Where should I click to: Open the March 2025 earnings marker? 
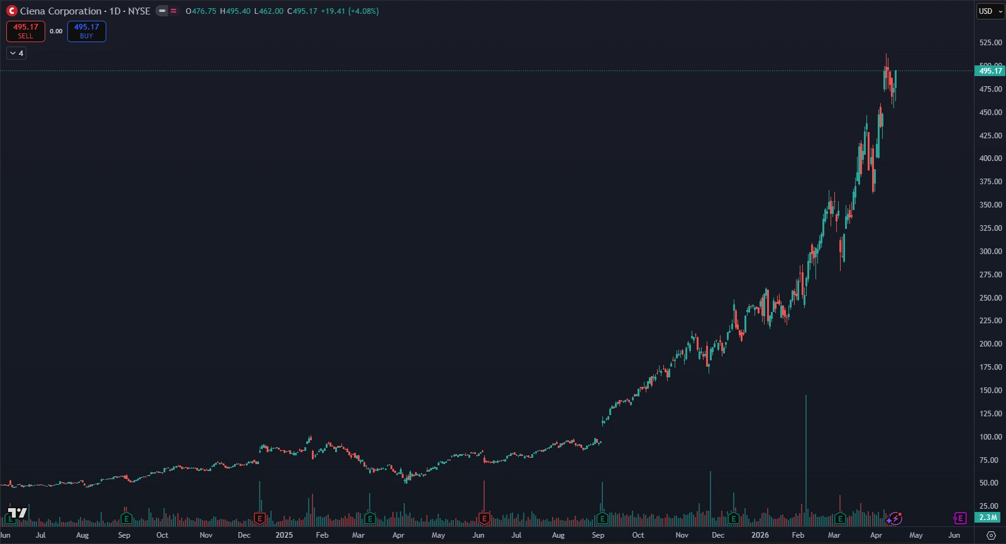tap(370, 519)
